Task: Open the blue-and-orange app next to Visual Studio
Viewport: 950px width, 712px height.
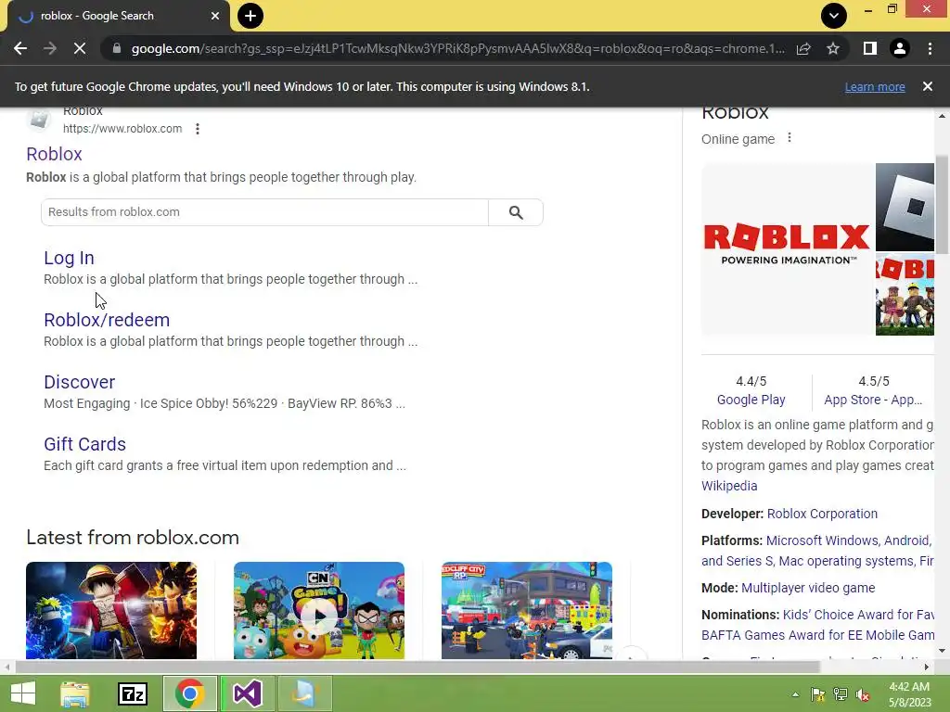Action: pyautogui.click(x=304, y=693)
